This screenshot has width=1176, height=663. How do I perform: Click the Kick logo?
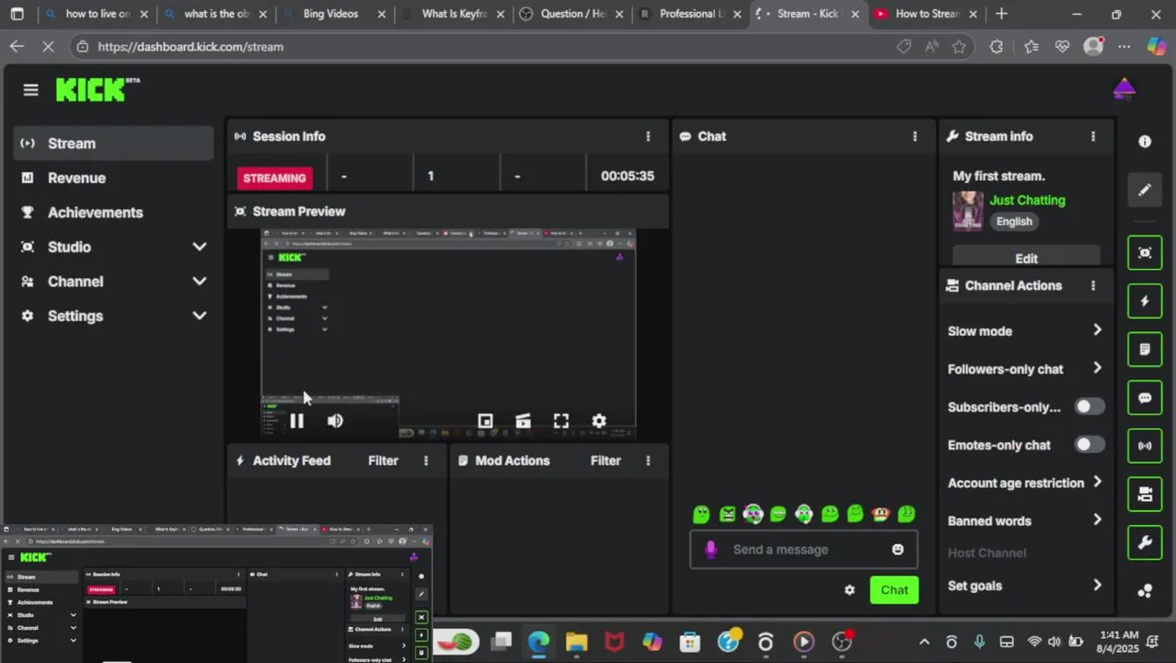(x=91, y=89)
